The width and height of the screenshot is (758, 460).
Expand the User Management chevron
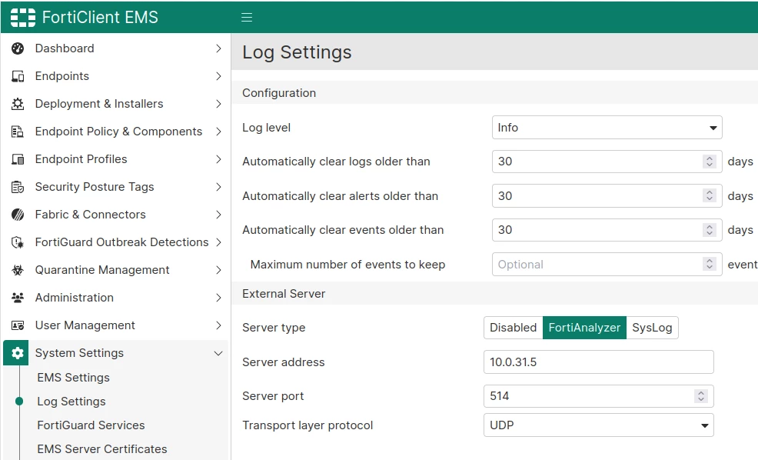[218, 325]
